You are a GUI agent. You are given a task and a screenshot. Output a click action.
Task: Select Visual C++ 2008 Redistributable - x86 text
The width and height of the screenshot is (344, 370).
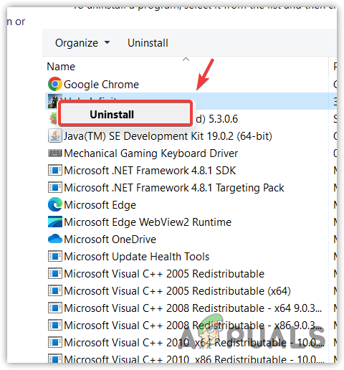(x=193, y=326)
